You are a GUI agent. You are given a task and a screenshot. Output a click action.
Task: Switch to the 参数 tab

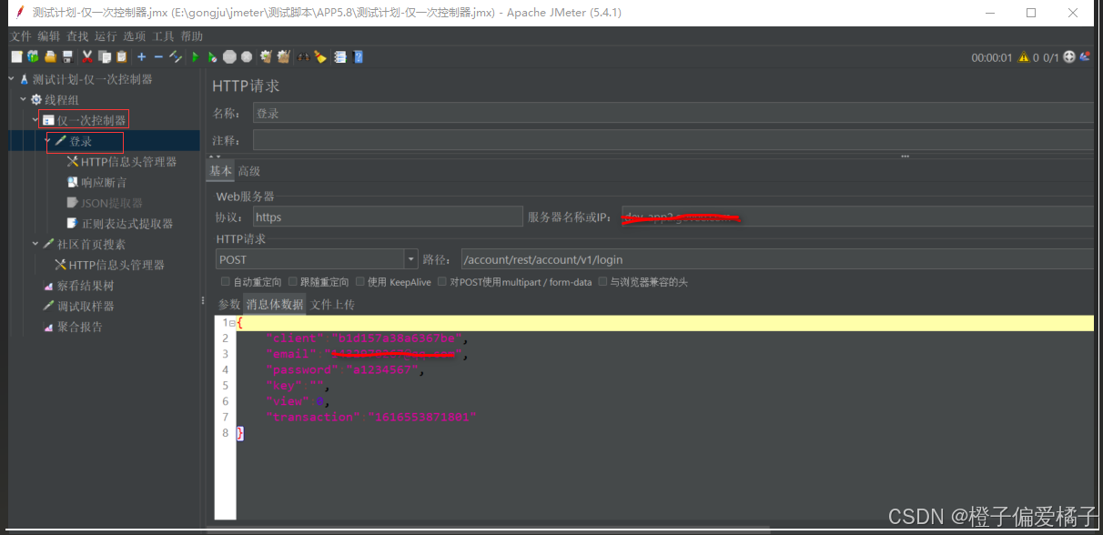(229, 305)
